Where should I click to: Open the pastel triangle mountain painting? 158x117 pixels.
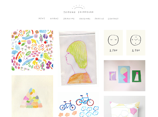pos(32,96)
